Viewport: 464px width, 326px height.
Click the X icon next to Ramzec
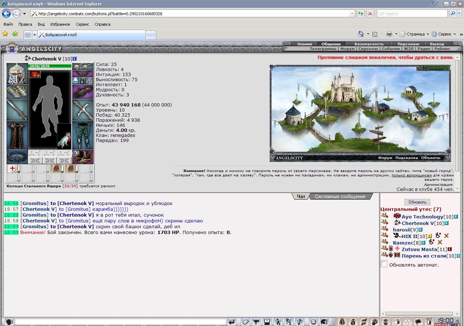[440, 242]
